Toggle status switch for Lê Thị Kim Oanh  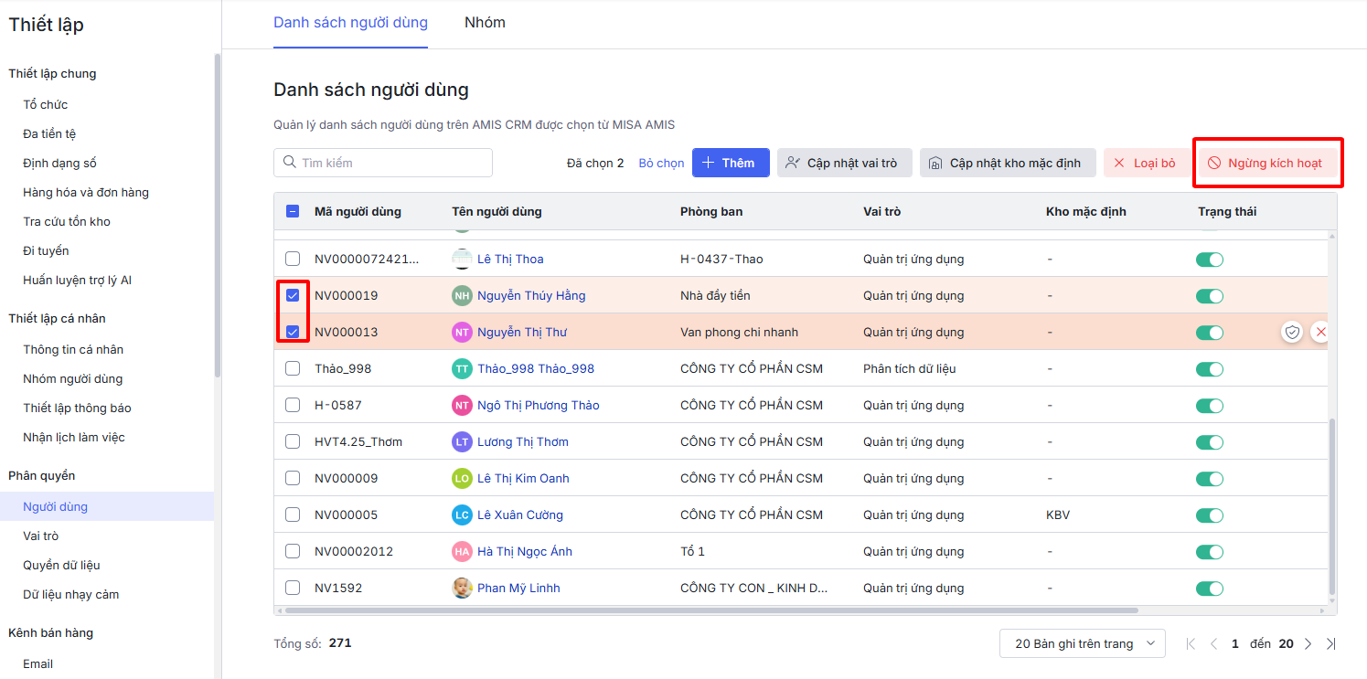(1209, 478)
